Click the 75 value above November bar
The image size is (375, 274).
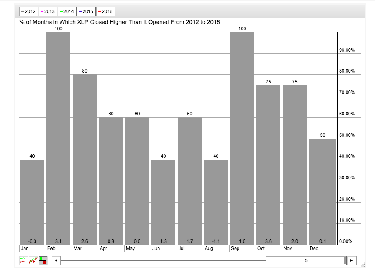[x=294, y=82]
